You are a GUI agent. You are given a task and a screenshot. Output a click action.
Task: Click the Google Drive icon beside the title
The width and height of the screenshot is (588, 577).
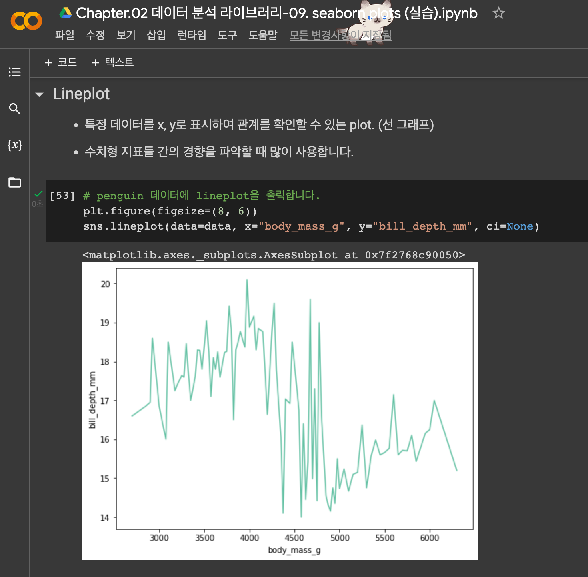pos(65,13)
